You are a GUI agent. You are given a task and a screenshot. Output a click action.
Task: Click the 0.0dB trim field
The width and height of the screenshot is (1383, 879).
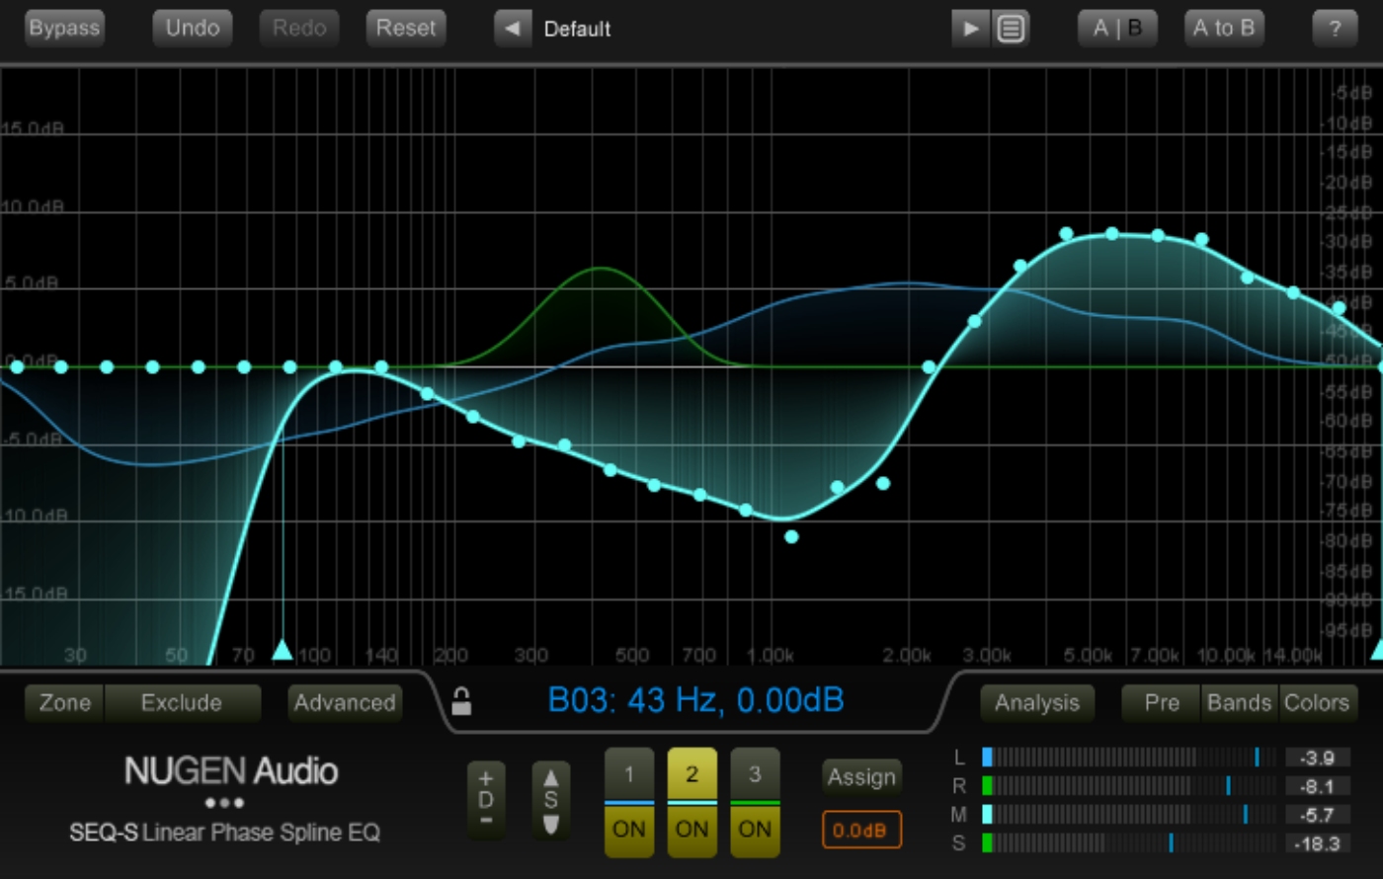860,830
